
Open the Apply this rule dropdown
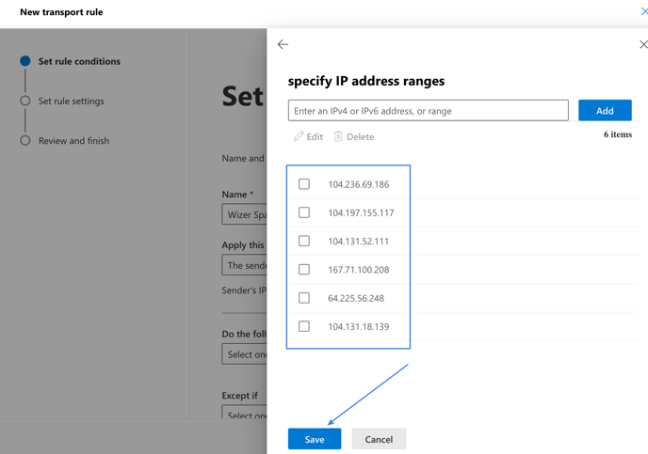[x=244, y=265]
